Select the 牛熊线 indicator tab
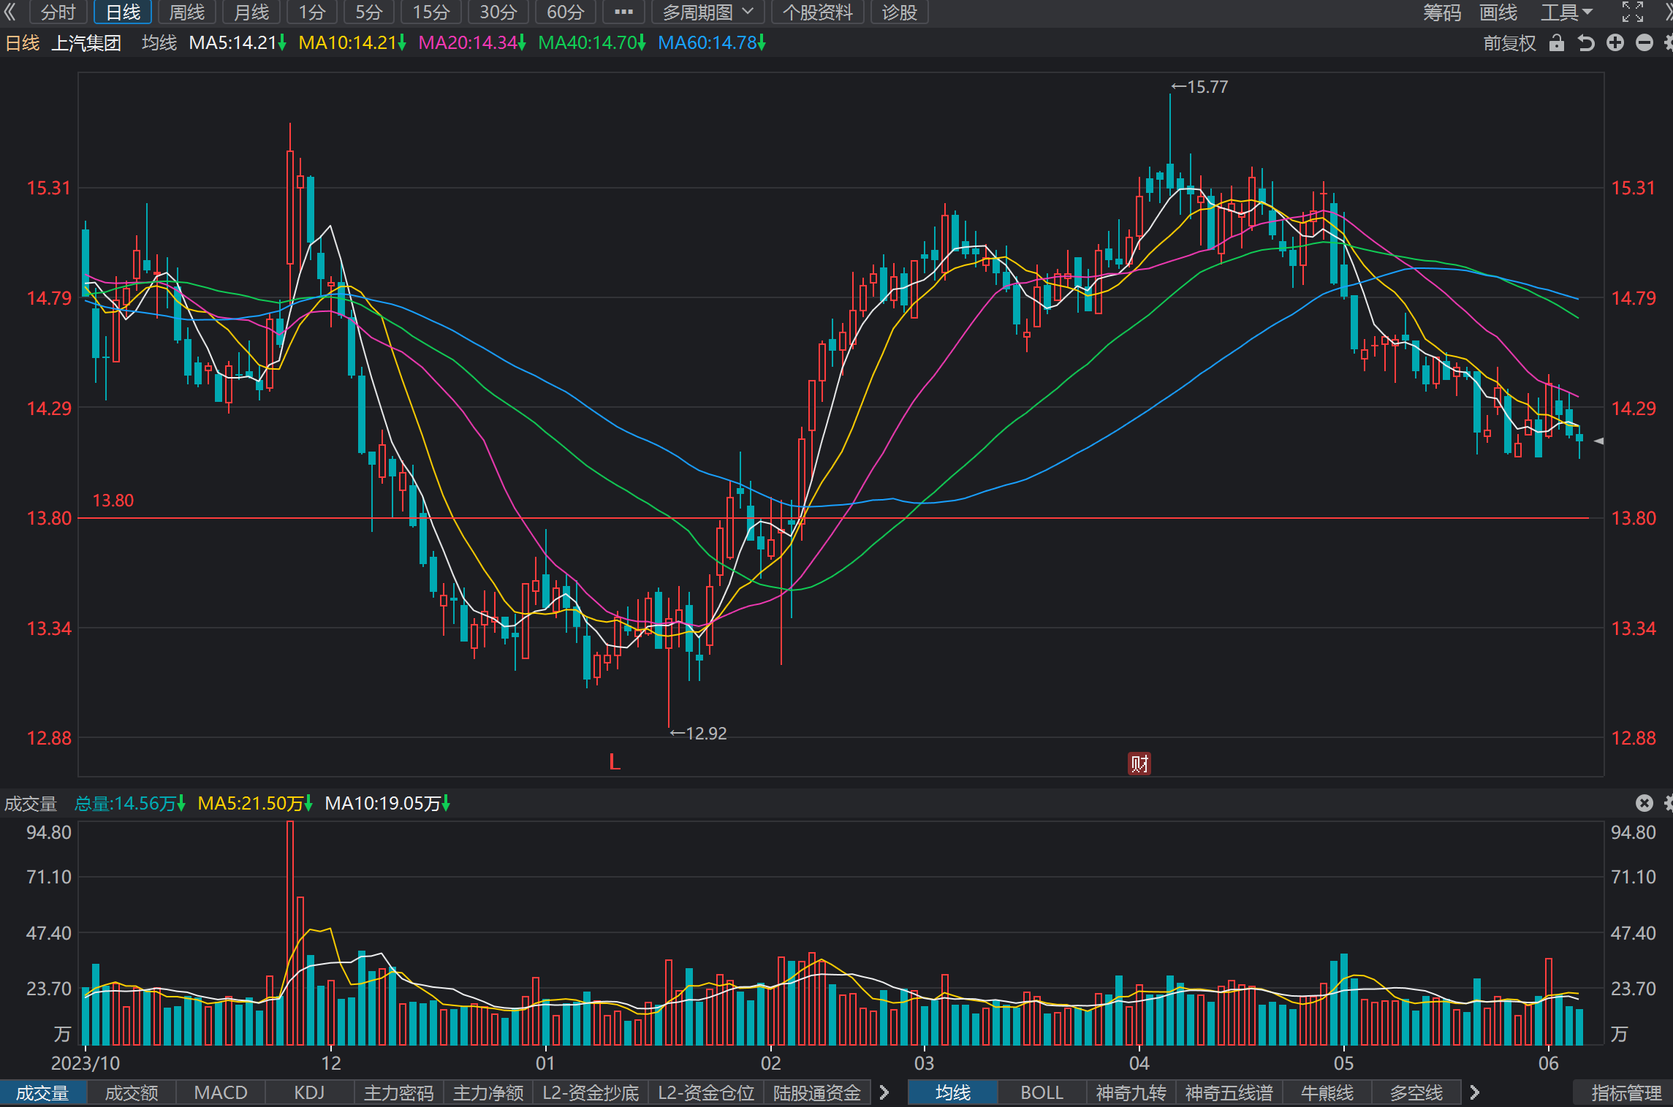This screenshot has height=1107, width=1673. pyautogui.click(x=1327, y=1093)
